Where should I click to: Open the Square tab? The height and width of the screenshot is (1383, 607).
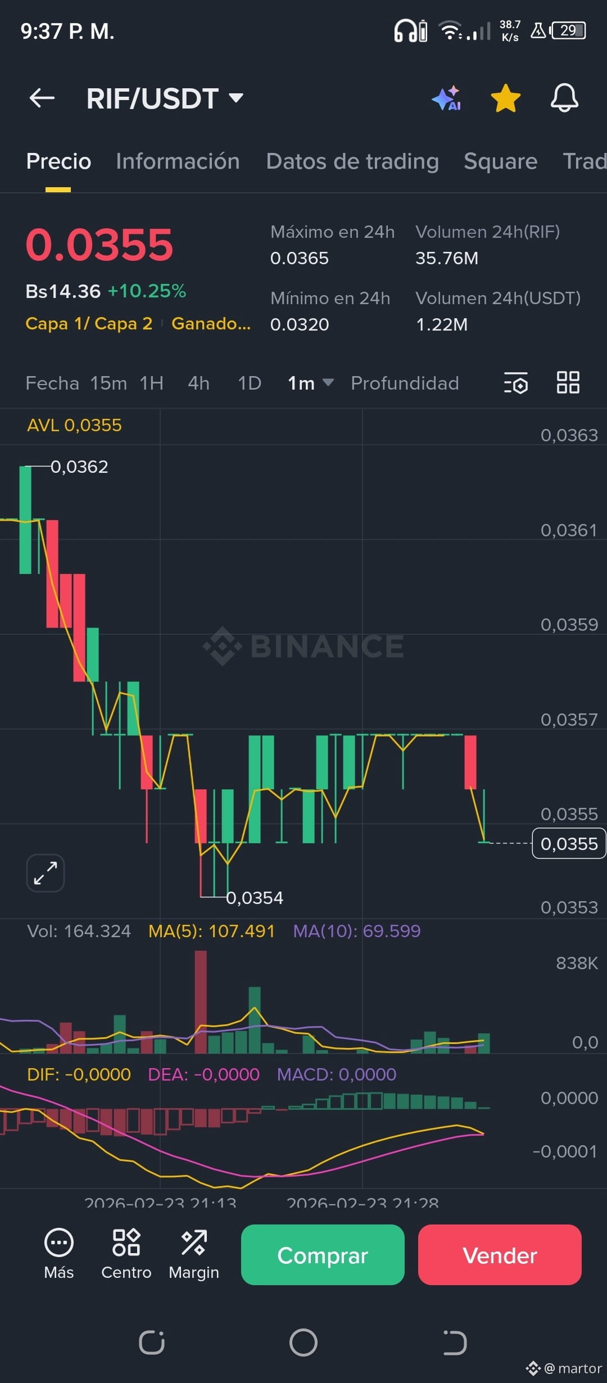click(500, 161)
